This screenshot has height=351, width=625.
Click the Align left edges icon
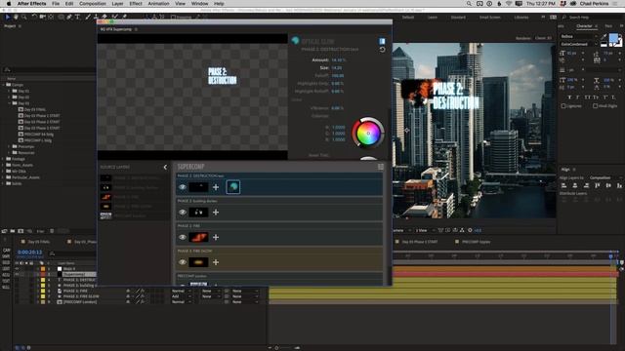563,185
